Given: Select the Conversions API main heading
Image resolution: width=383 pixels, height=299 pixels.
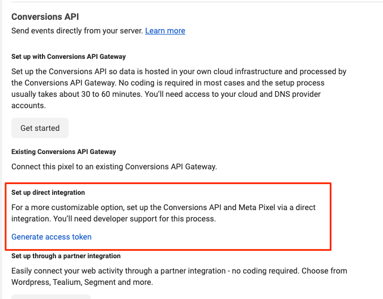Looking at the screenshot, I should click(x=45, y=16).
